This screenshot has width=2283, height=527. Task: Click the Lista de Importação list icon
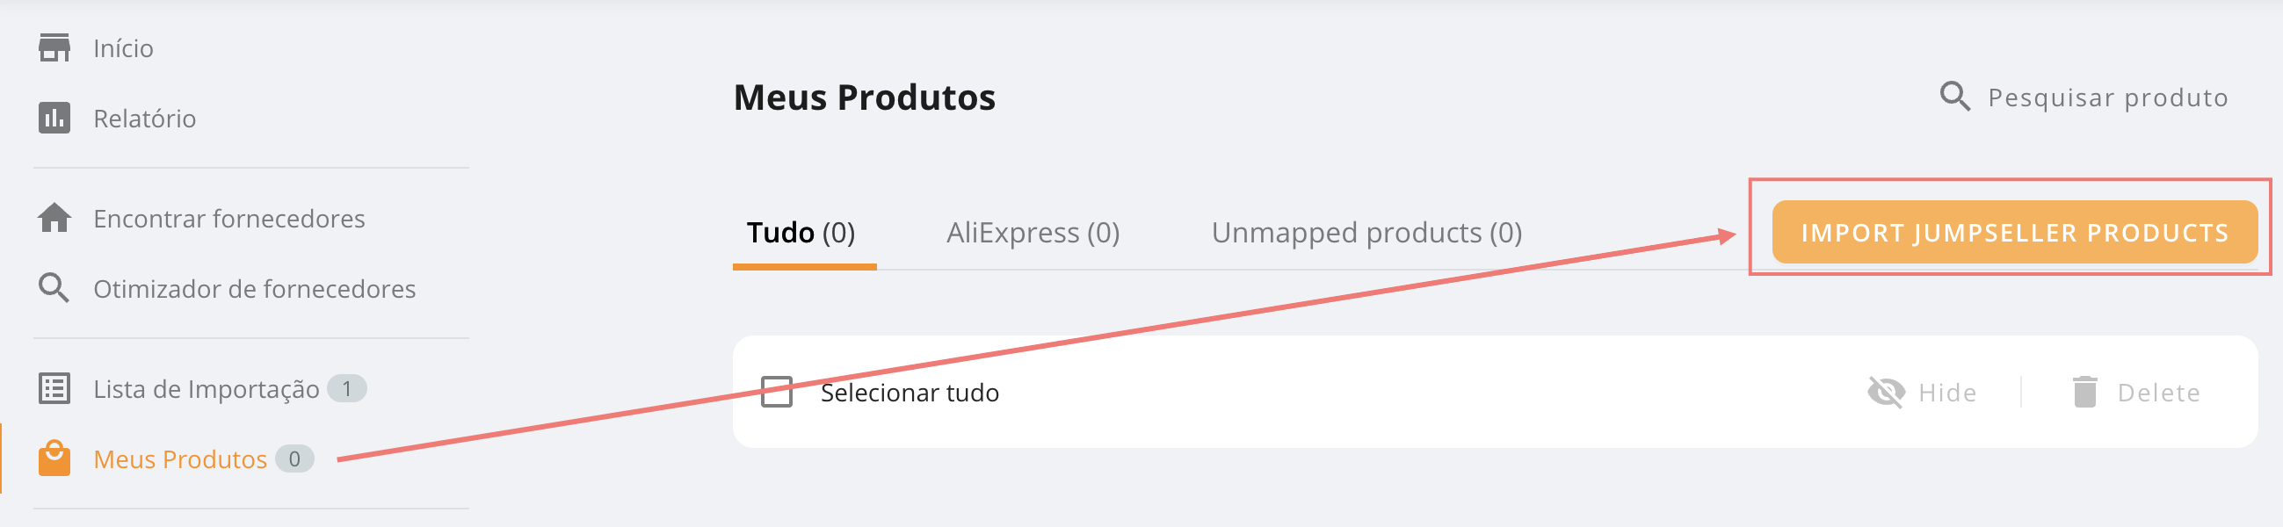coord(54,388)
